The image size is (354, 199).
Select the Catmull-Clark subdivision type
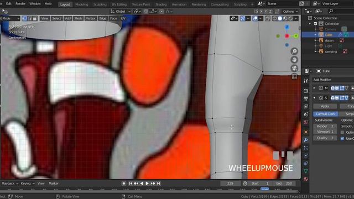coord(326,114)
